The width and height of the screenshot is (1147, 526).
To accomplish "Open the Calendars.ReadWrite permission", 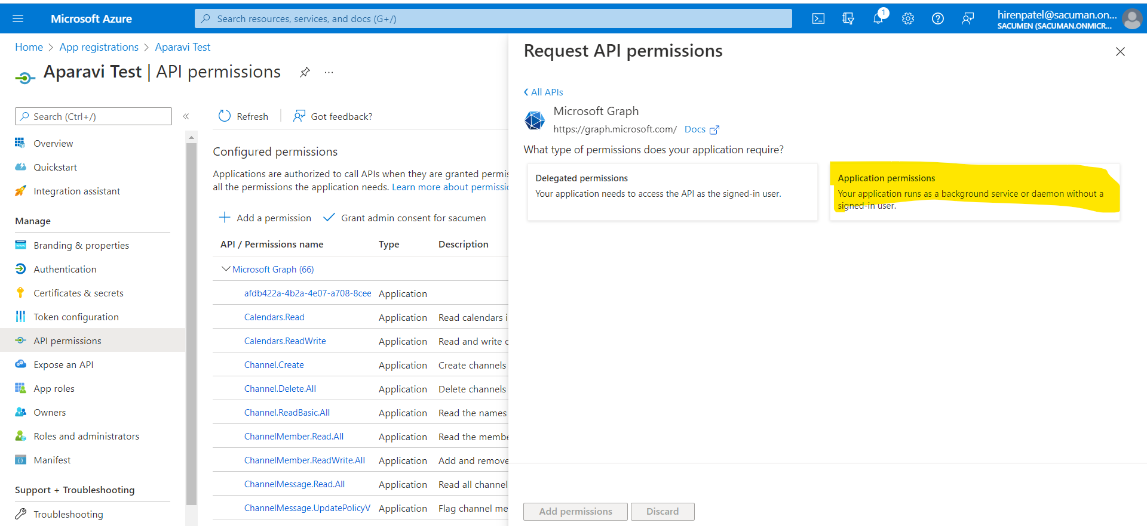I will (x=285, y=341).
